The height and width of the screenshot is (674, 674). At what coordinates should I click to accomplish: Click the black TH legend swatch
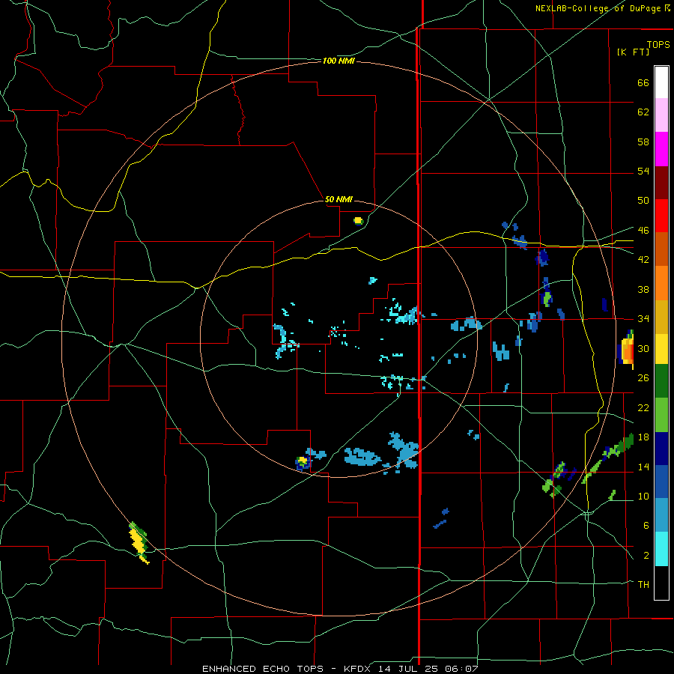point(661,583)
